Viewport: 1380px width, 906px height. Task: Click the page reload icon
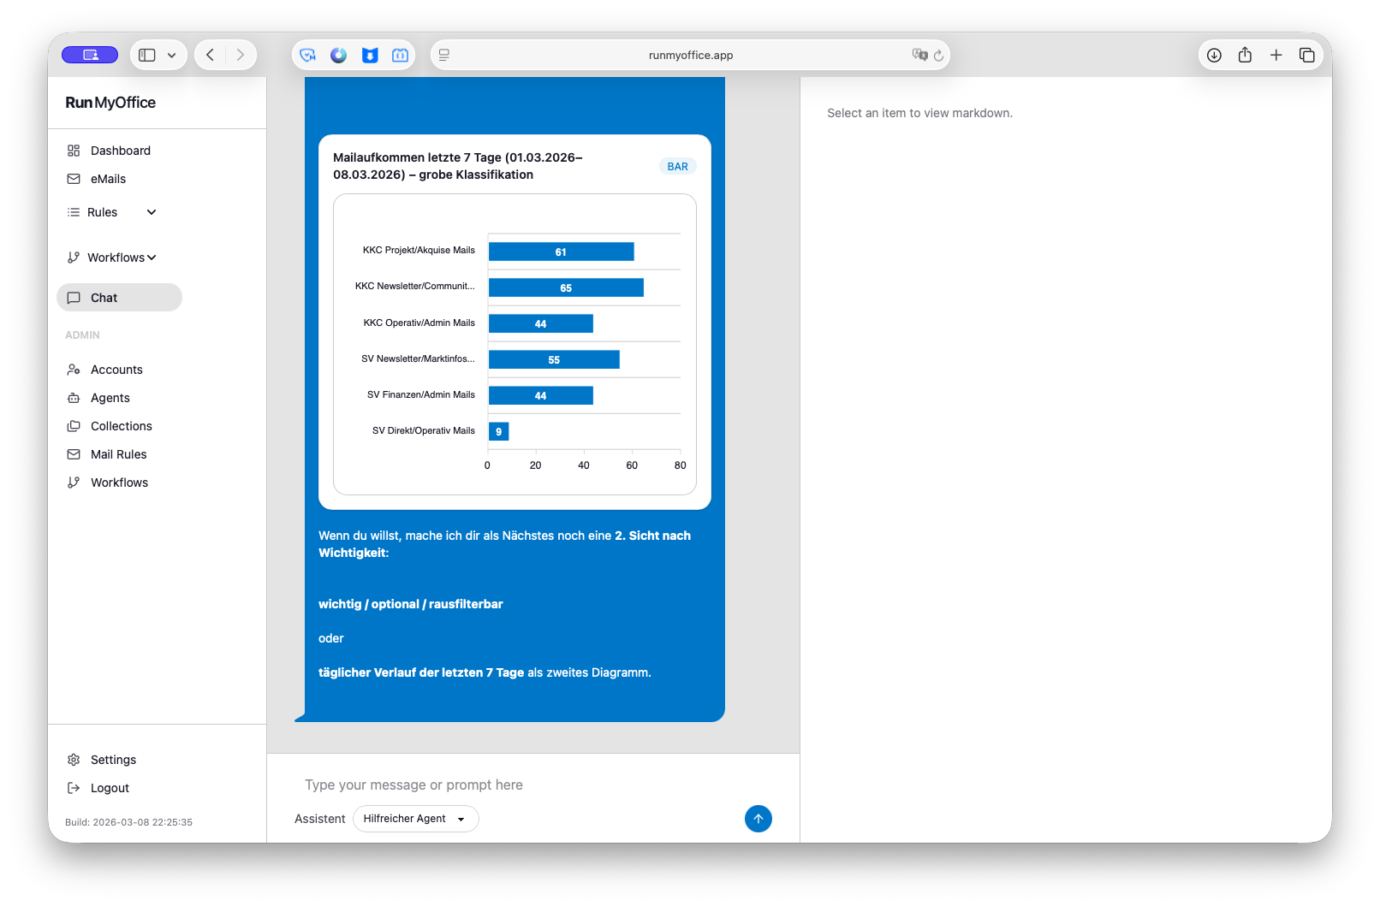(938, 56)
